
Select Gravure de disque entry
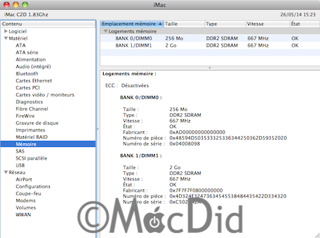(x=37, y=123)
